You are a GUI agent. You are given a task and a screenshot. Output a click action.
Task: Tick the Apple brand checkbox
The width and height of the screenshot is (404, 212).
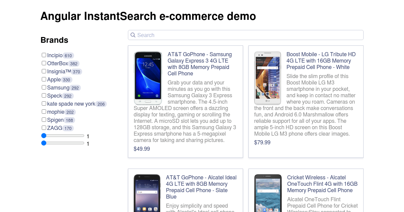coord(44,79)
